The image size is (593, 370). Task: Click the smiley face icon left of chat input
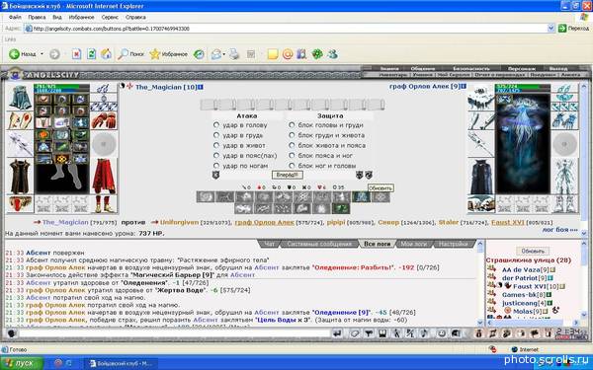(11, 333)
